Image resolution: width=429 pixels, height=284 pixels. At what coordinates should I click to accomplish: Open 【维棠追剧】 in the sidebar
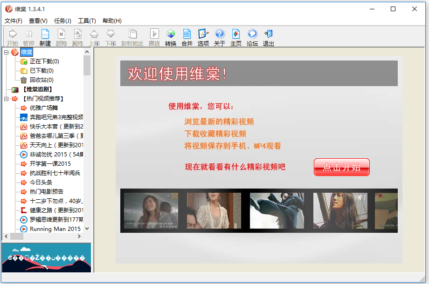pyautogui.click(x=37, y=89)
